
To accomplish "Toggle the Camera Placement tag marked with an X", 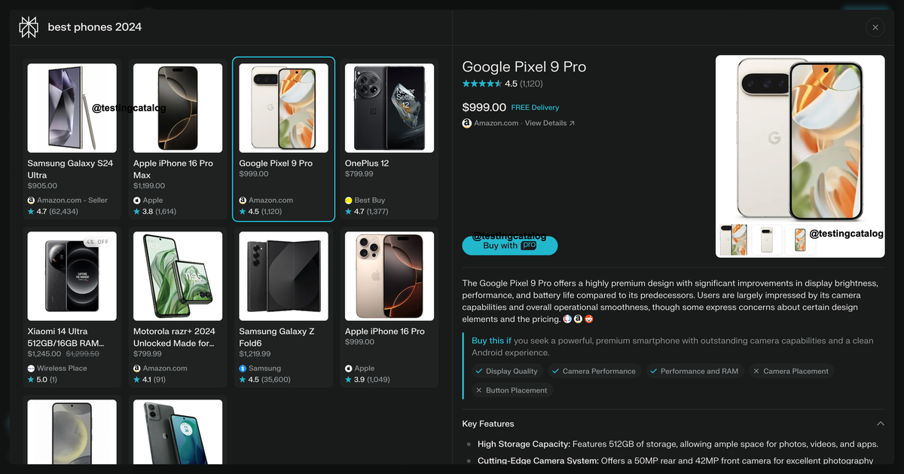I will [x=792, y=371].
